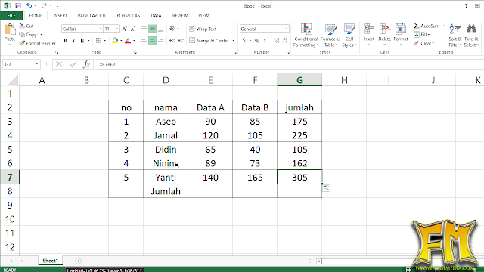Toggle Underline formatting

tap(82, 40)
